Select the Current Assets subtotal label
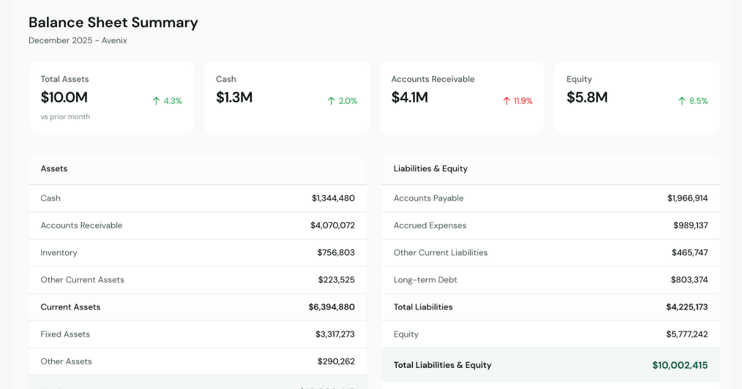Viewport: 742px width, 389px height. pos(70,307)
